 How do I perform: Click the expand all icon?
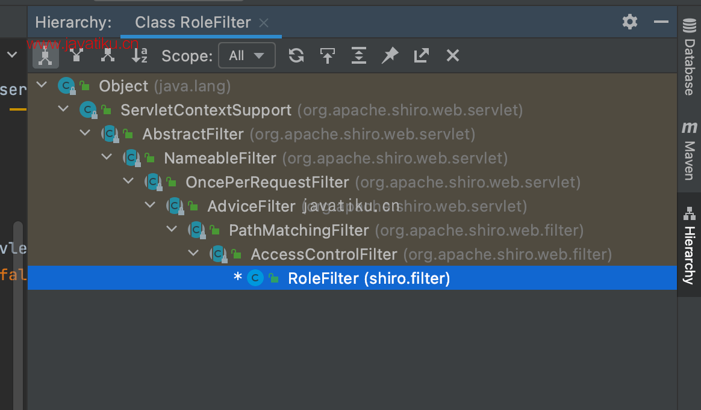click(x=358, y=55)
